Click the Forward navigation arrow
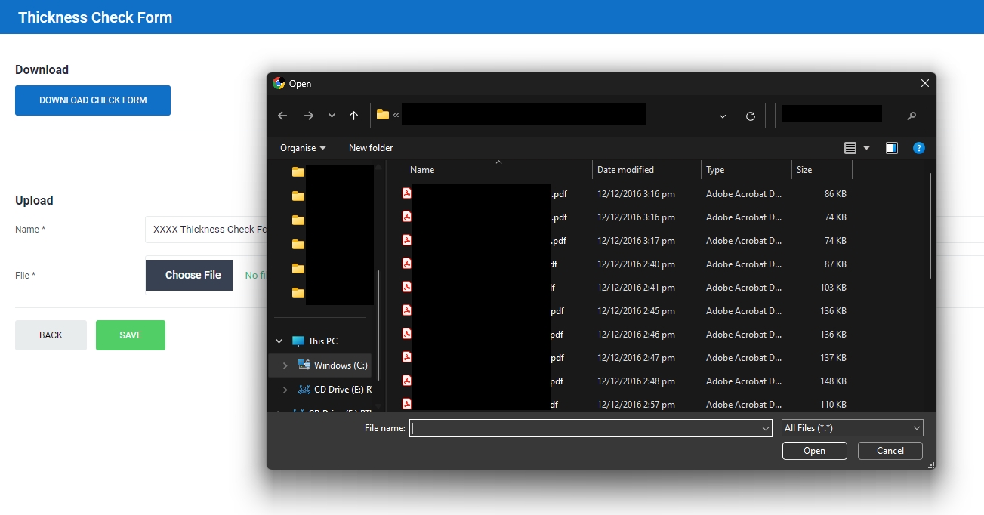 [x=308, y=116]
